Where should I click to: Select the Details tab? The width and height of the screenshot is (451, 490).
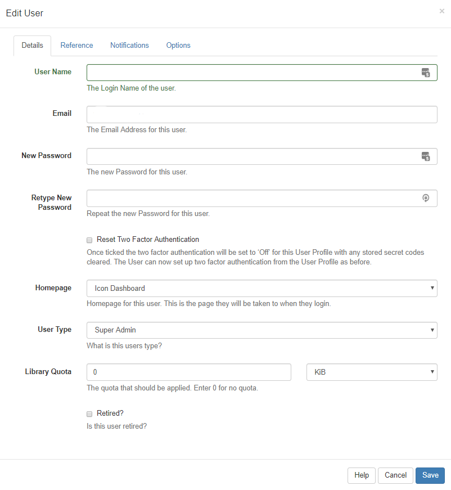[32, 45]
